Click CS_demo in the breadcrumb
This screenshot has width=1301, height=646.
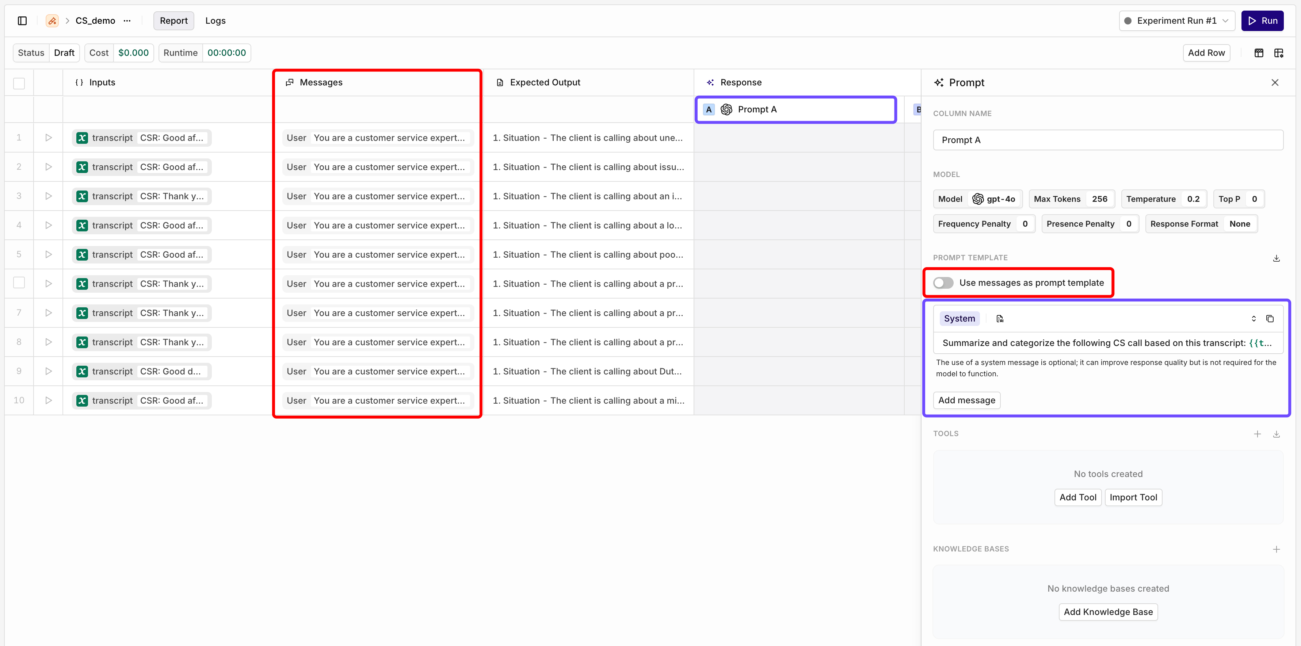point(95,21)
